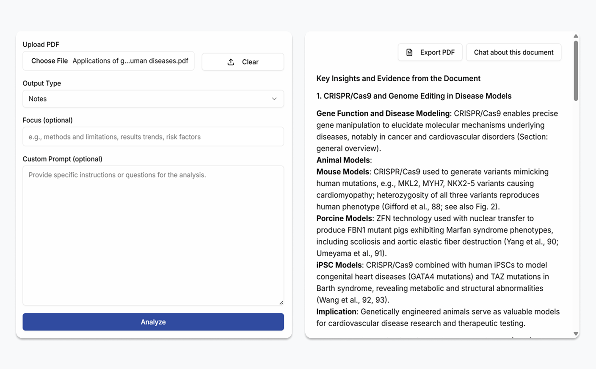Click the upload arrow icon beside Clear
Viewport: 596px width, 369px height.
(x=231, y=62)
